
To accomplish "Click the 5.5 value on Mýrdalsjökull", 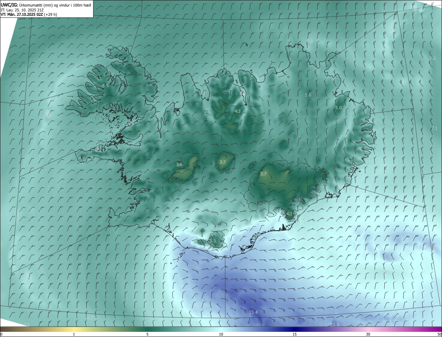I will (213, 241).
